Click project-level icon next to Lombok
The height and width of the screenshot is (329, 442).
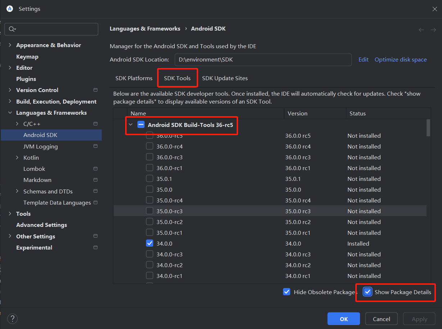[95, 169]
